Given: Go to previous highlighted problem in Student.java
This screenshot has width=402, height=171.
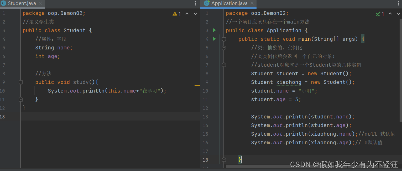Looking at the screenshot, I should point(187,14).
